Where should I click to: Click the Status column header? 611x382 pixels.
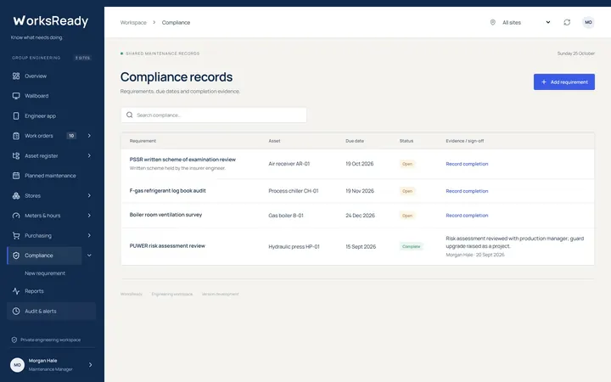coord(406,141)
